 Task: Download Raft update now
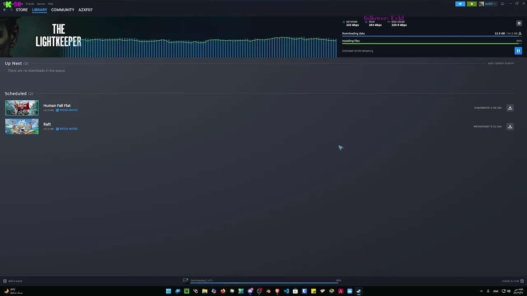(510, 126)
